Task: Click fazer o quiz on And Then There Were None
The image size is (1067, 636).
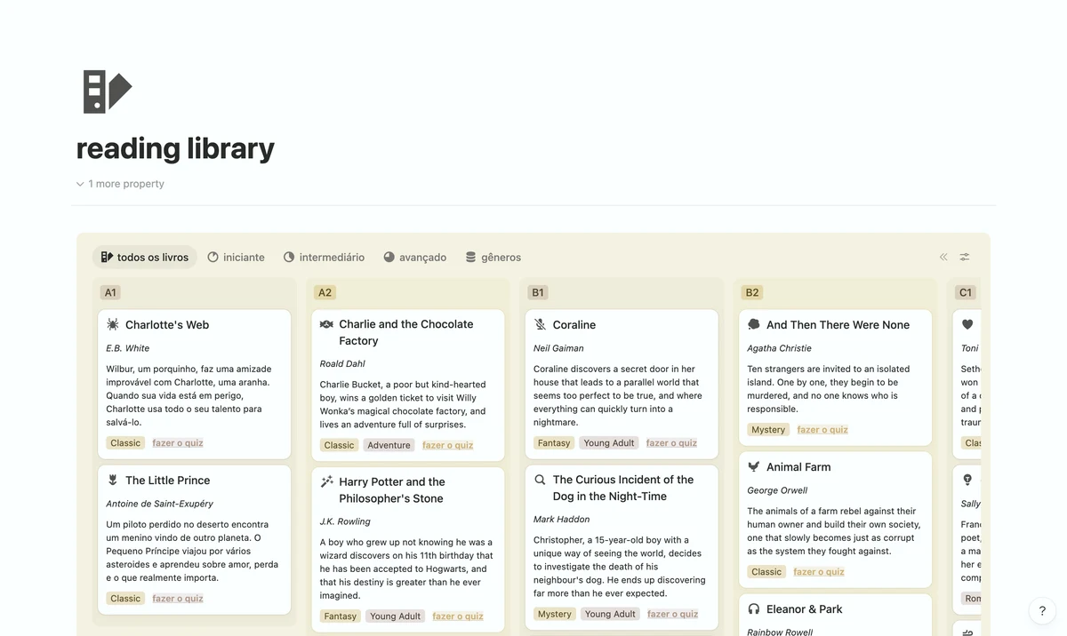Action: 822,430
